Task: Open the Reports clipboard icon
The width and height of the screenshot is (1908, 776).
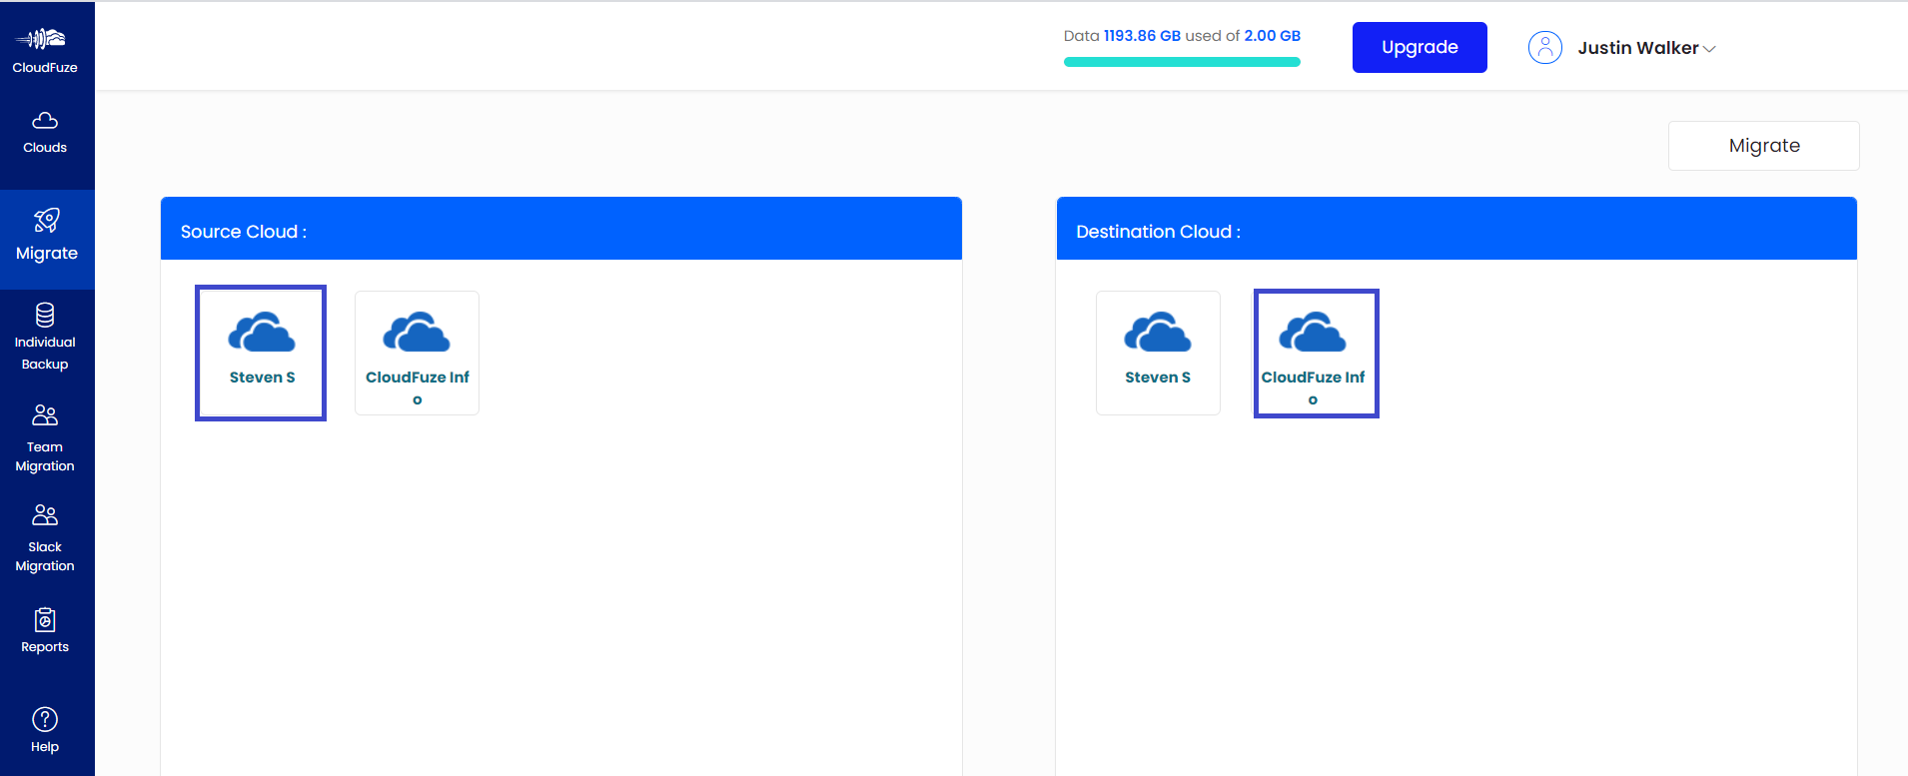Action: [45, 620]
